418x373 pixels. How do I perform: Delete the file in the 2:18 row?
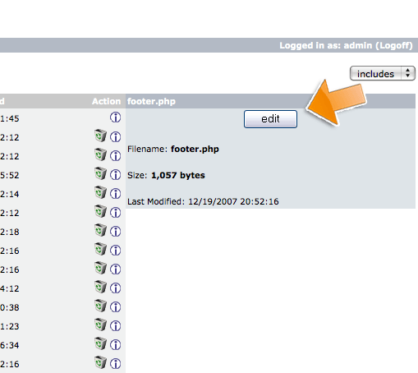(x=100, y=231)
